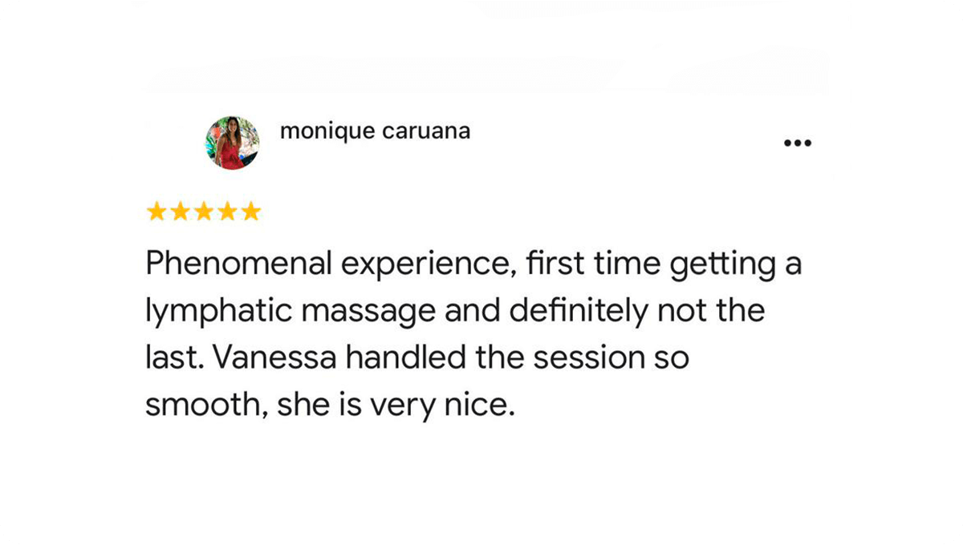Click the third yellow rating star
963x545 pixels.
click(204, 212)
